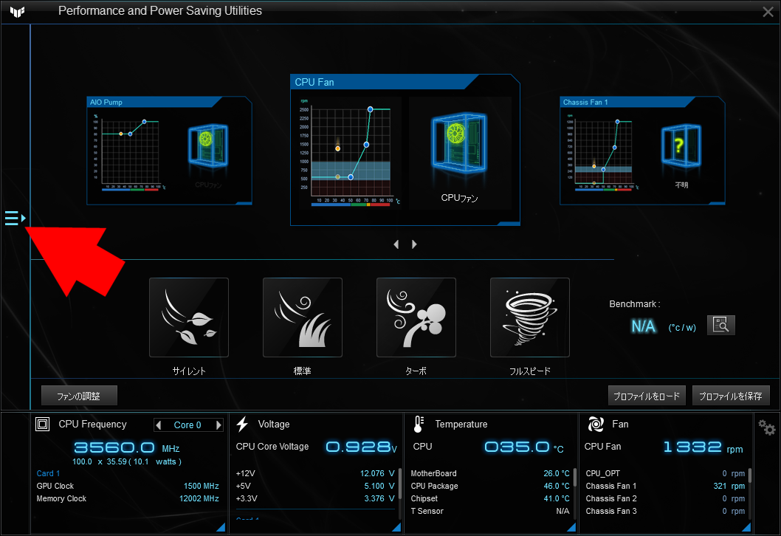Open the Benchmark report icon
Image resolution: width=781 pixels, height=536 pixels.
pos(720,325)
